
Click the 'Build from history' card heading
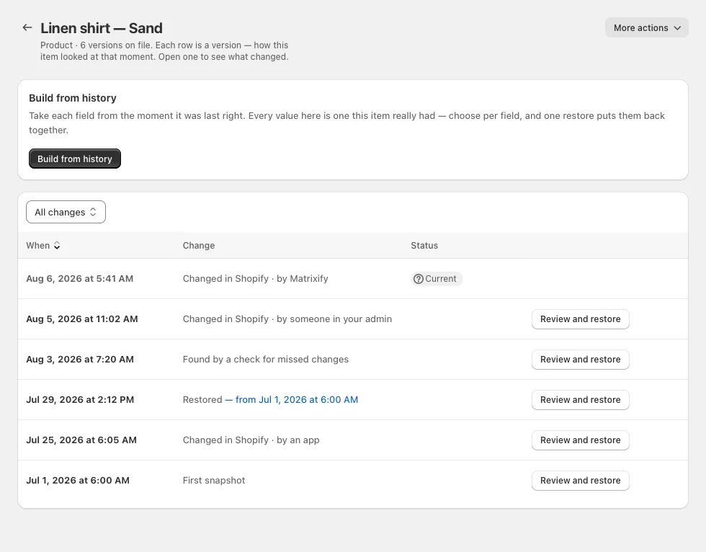pos(73,98)
